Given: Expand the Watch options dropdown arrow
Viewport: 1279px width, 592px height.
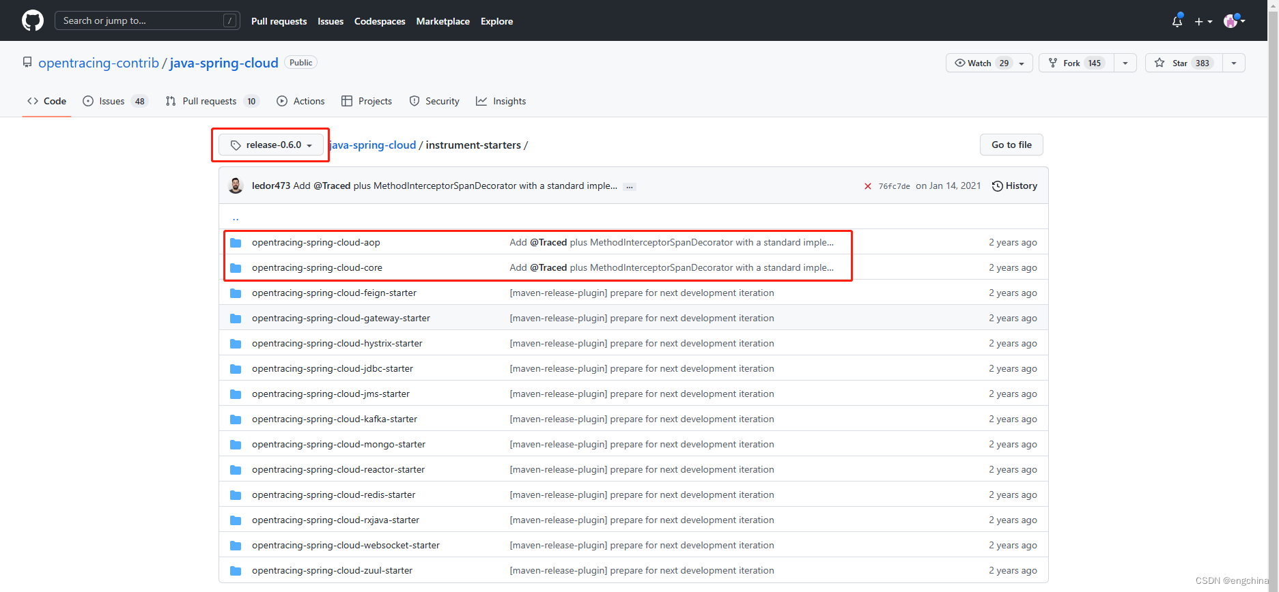Looking at the screenshot, I should click(x=1022, y=63).
